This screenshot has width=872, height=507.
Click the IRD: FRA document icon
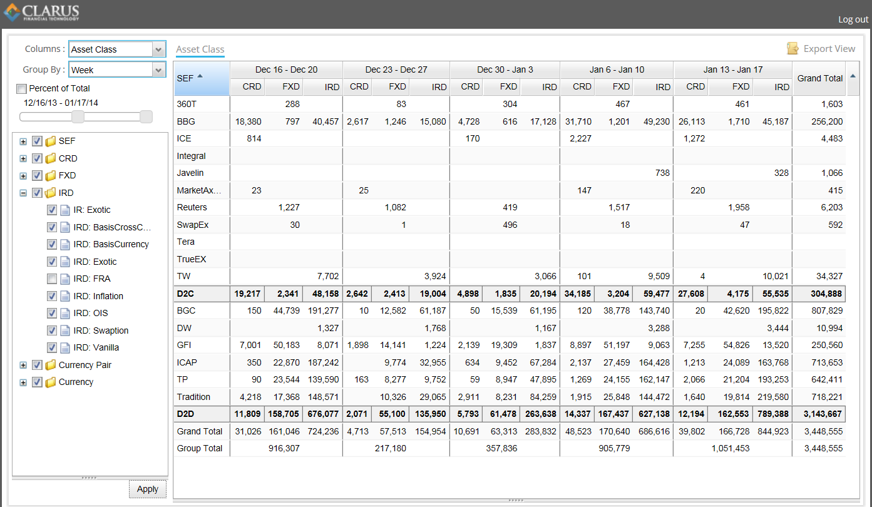pos(65,279)
